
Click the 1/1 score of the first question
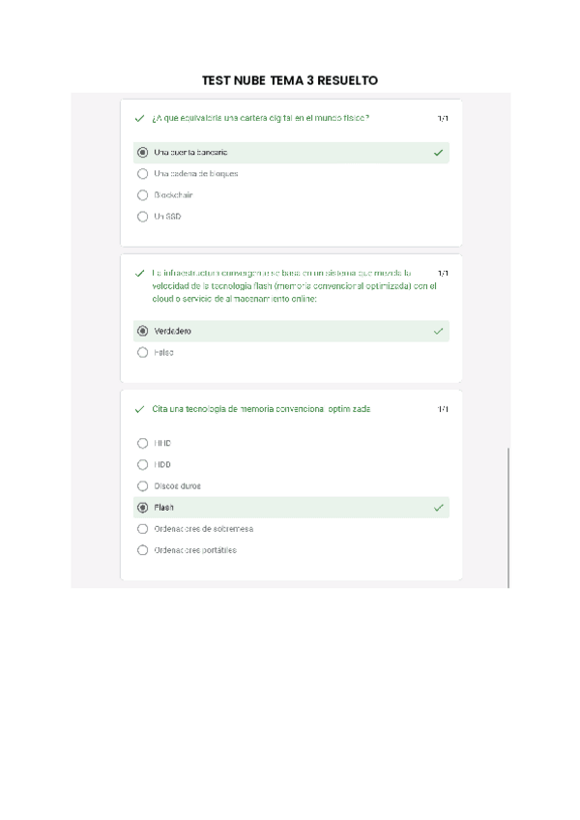[x=443, y=119]
